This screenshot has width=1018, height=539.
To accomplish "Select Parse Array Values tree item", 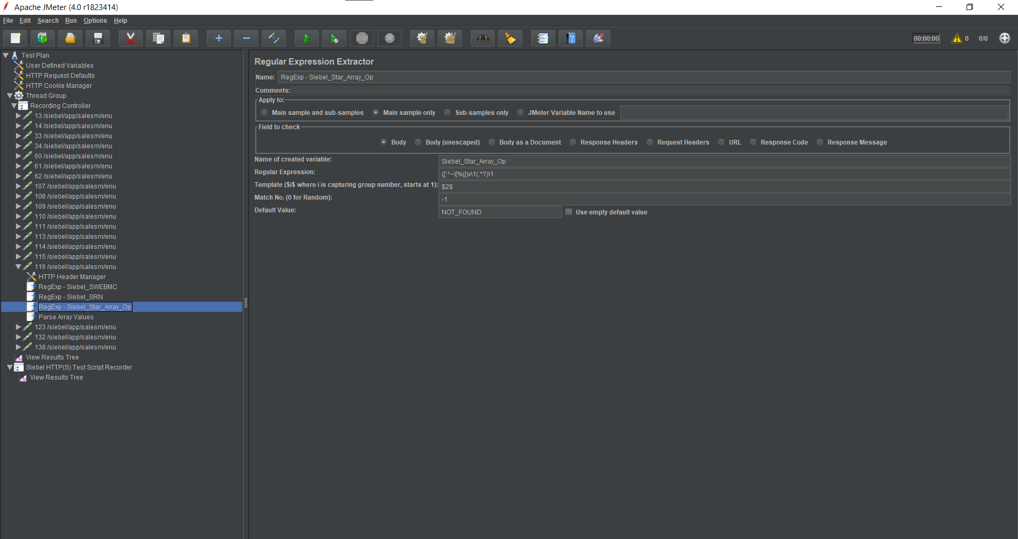I will coord(66,317).
